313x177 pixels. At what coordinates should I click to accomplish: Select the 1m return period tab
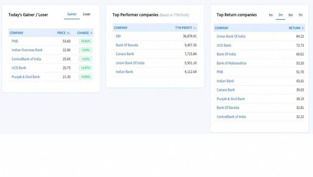(271, 15)
